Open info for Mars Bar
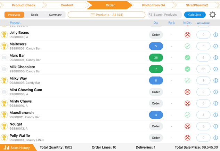The height and width of the screenshot is (151, 220). 215,58
